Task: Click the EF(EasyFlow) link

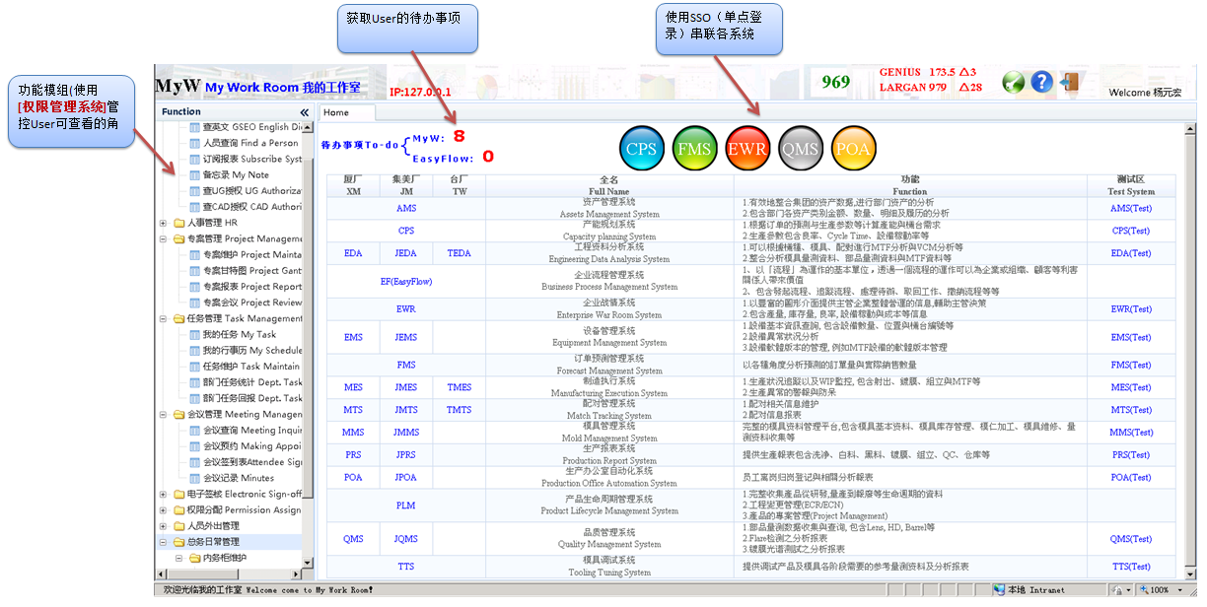Action: click(x=406, y=281)
